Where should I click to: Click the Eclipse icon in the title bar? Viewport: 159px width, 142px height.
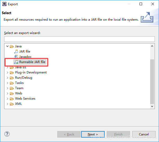click(x=4, y=4)
